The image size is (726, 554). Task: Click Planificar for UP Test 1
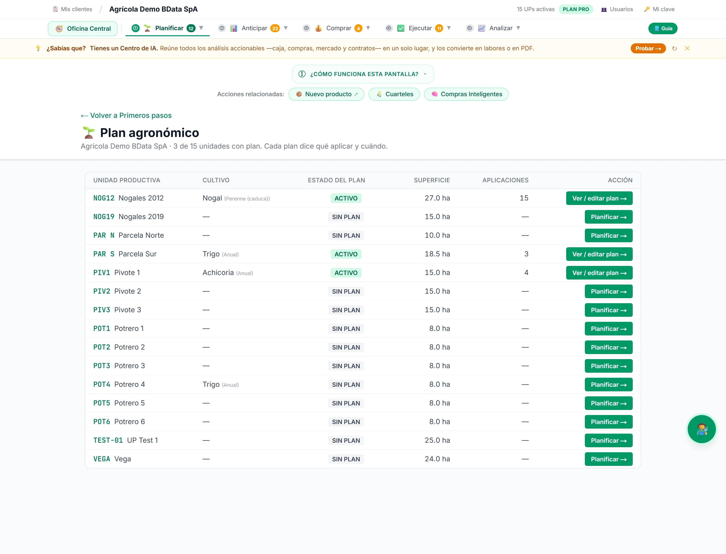[609, 441]
